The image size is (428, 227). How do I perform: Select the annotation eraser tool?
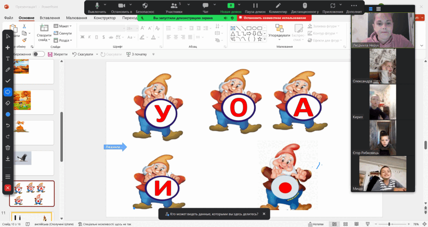pyautogui.click(x=8, y=103)
